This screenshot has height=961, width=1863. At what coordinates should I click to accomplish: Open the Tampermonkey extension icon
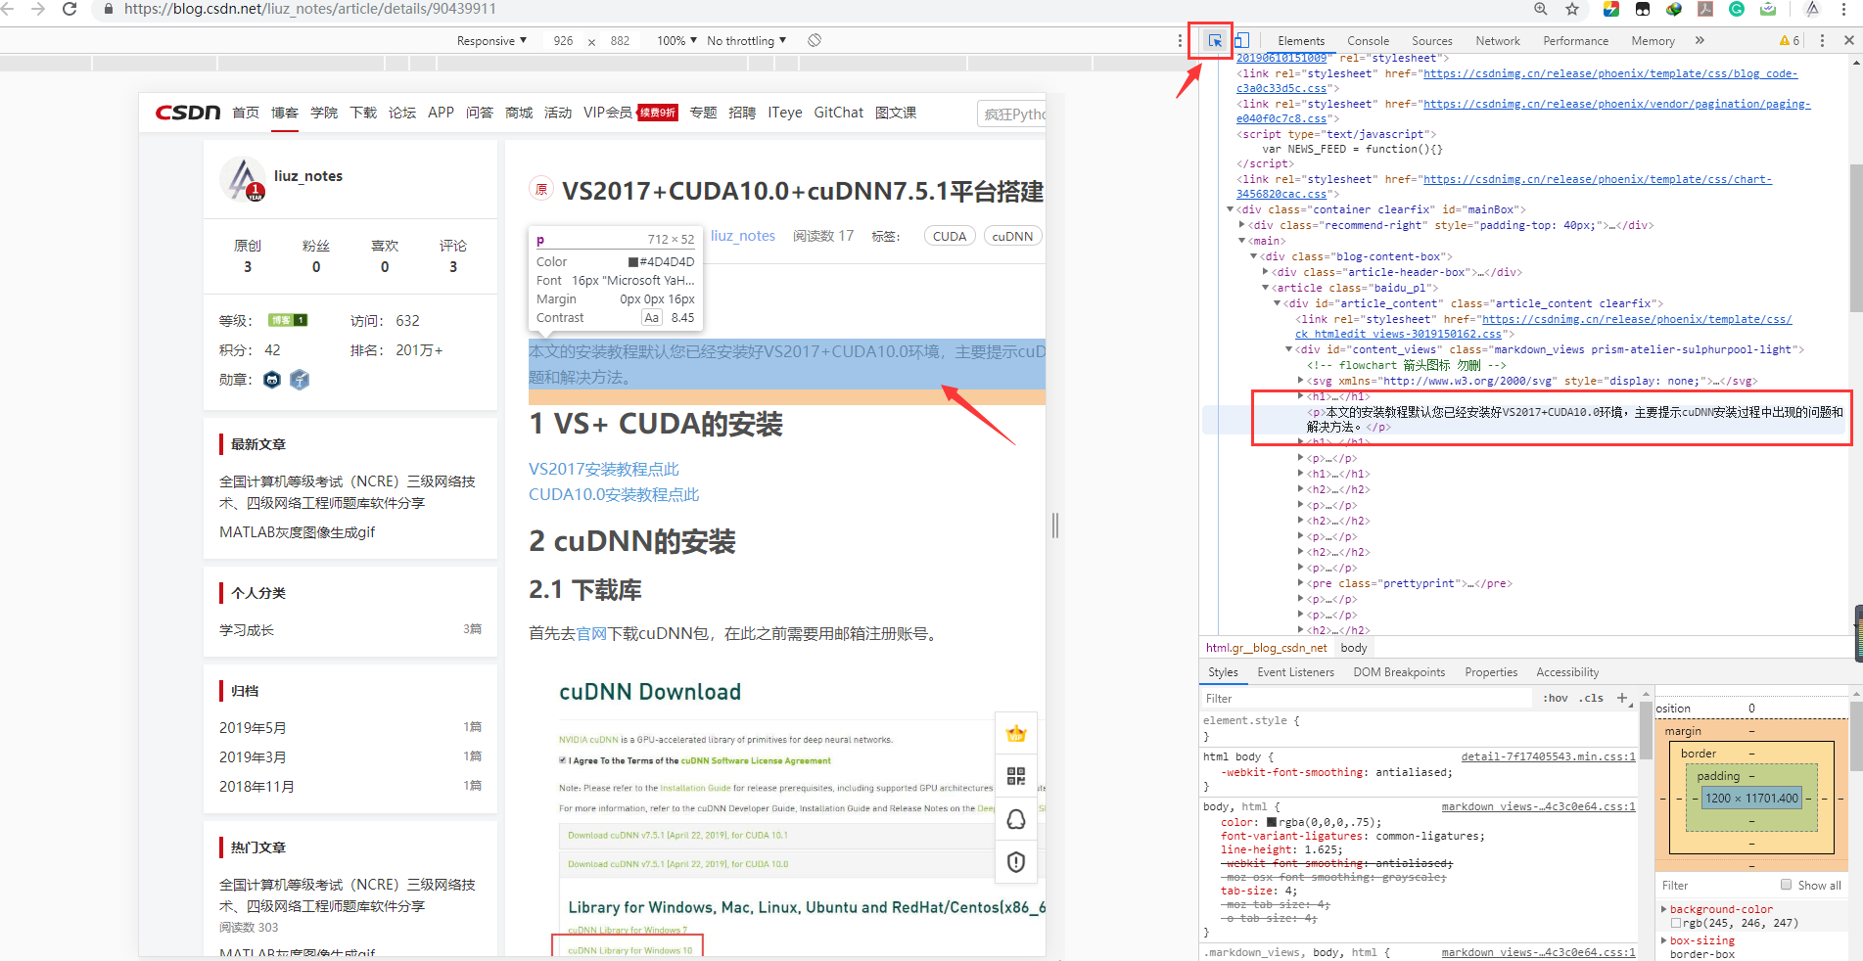click(x=1643, y=9)
